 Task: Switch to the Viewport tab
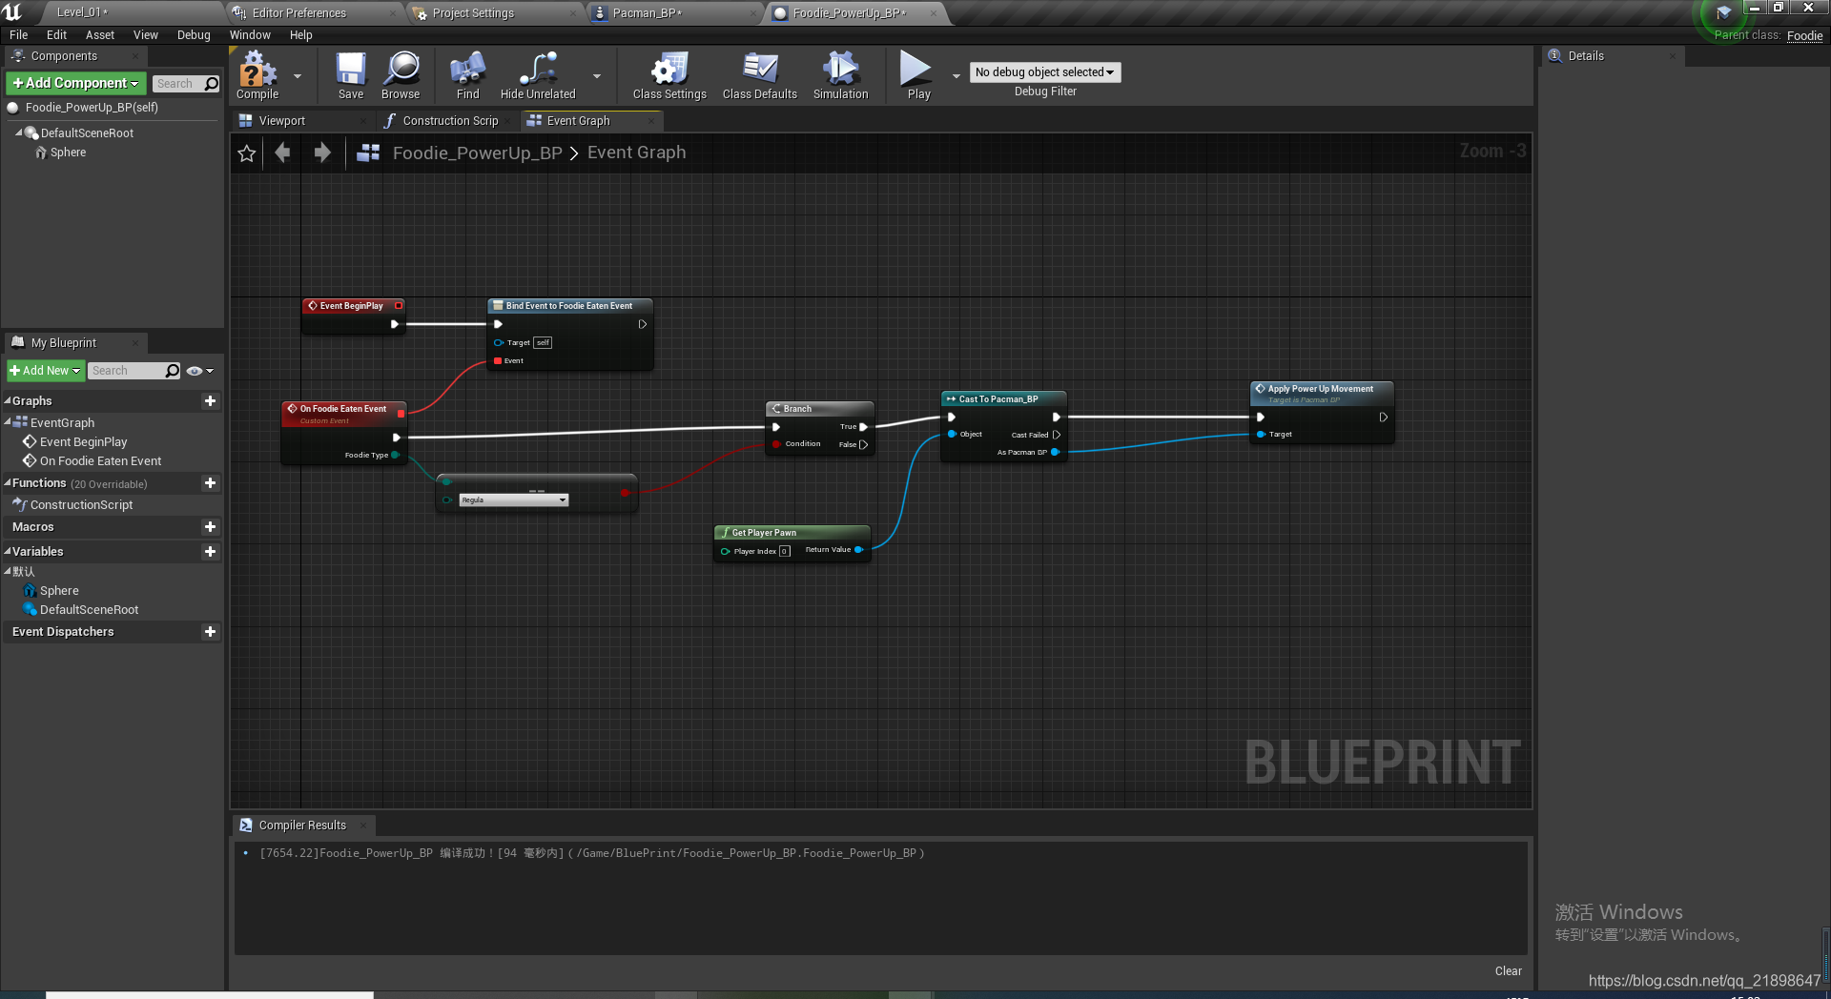282,121
